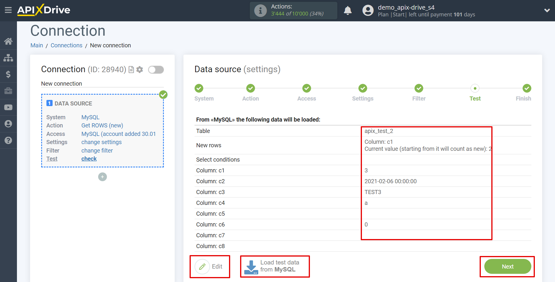The width and height of the screenshot is (555, 282).
Task: Click the DATA SOURCE block heading
Action: coord(73,103)
